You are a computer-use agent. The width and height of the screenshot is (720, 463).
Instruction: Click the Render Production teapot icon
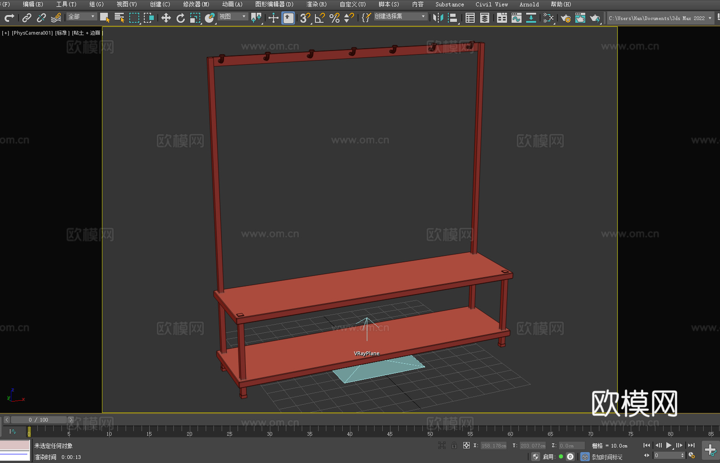(595, 18)
